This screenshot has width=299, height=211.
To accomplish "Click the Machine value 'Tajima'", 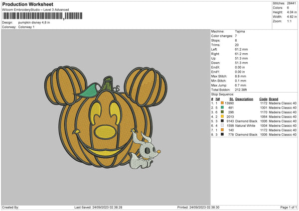I will (x=240, y=31).
